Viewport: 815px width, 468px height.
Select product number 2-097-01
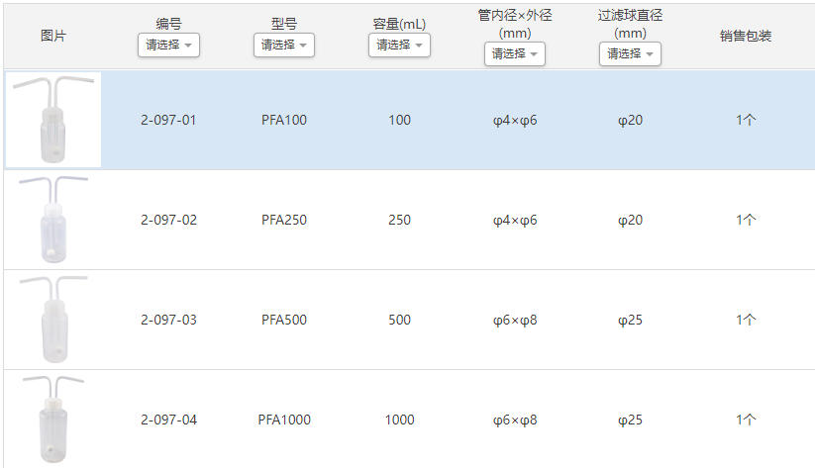(168, 120)
